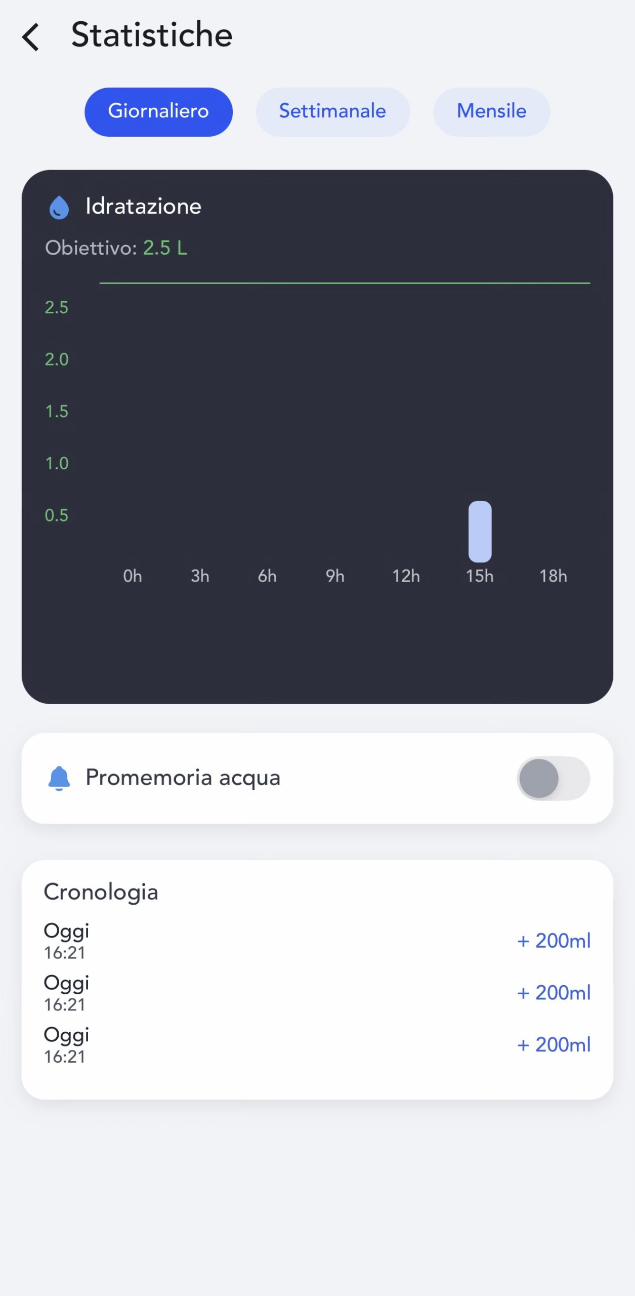Tap the back arrow icon
The width and height of the screenshot is (635, 1296).
tap(31, 37)
